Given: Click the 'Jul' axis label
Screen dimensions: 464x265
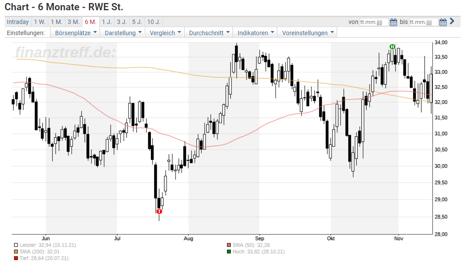Looking at the screenshot, I should pos(117,238).
